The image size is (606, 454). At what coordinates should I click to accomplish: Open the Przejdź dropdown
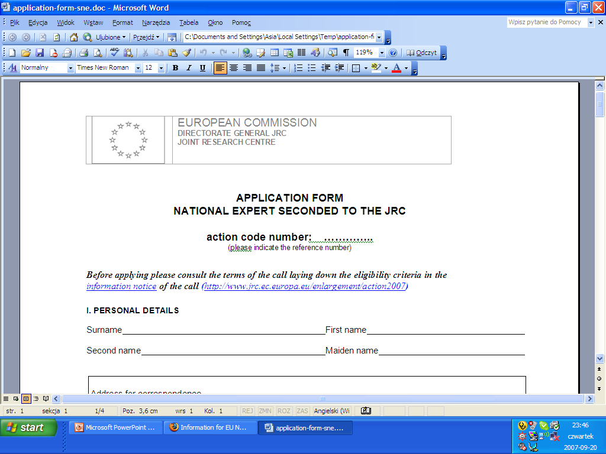coord(146,37)
